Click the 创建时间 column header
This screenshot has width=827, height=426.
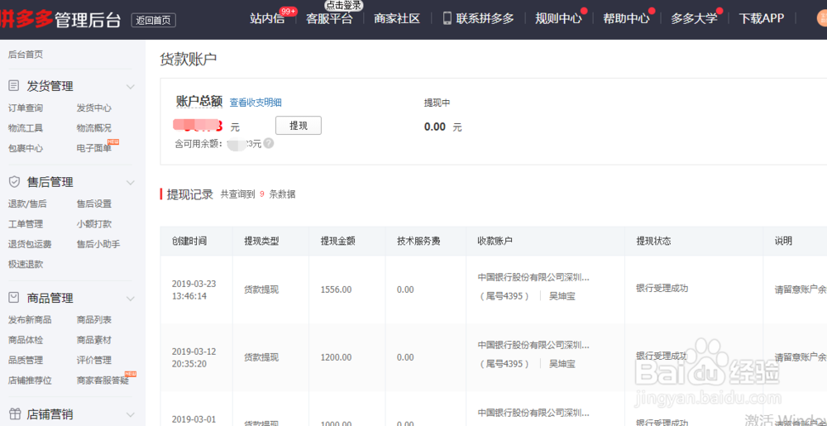click(x=189, y=241)
